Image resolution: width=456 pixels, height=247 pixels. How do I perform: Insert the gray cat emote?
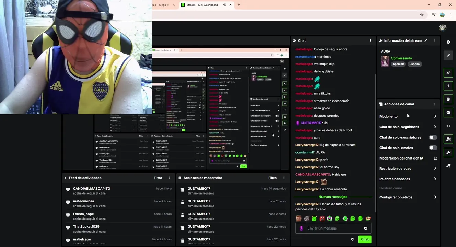[x=306, y=219]
